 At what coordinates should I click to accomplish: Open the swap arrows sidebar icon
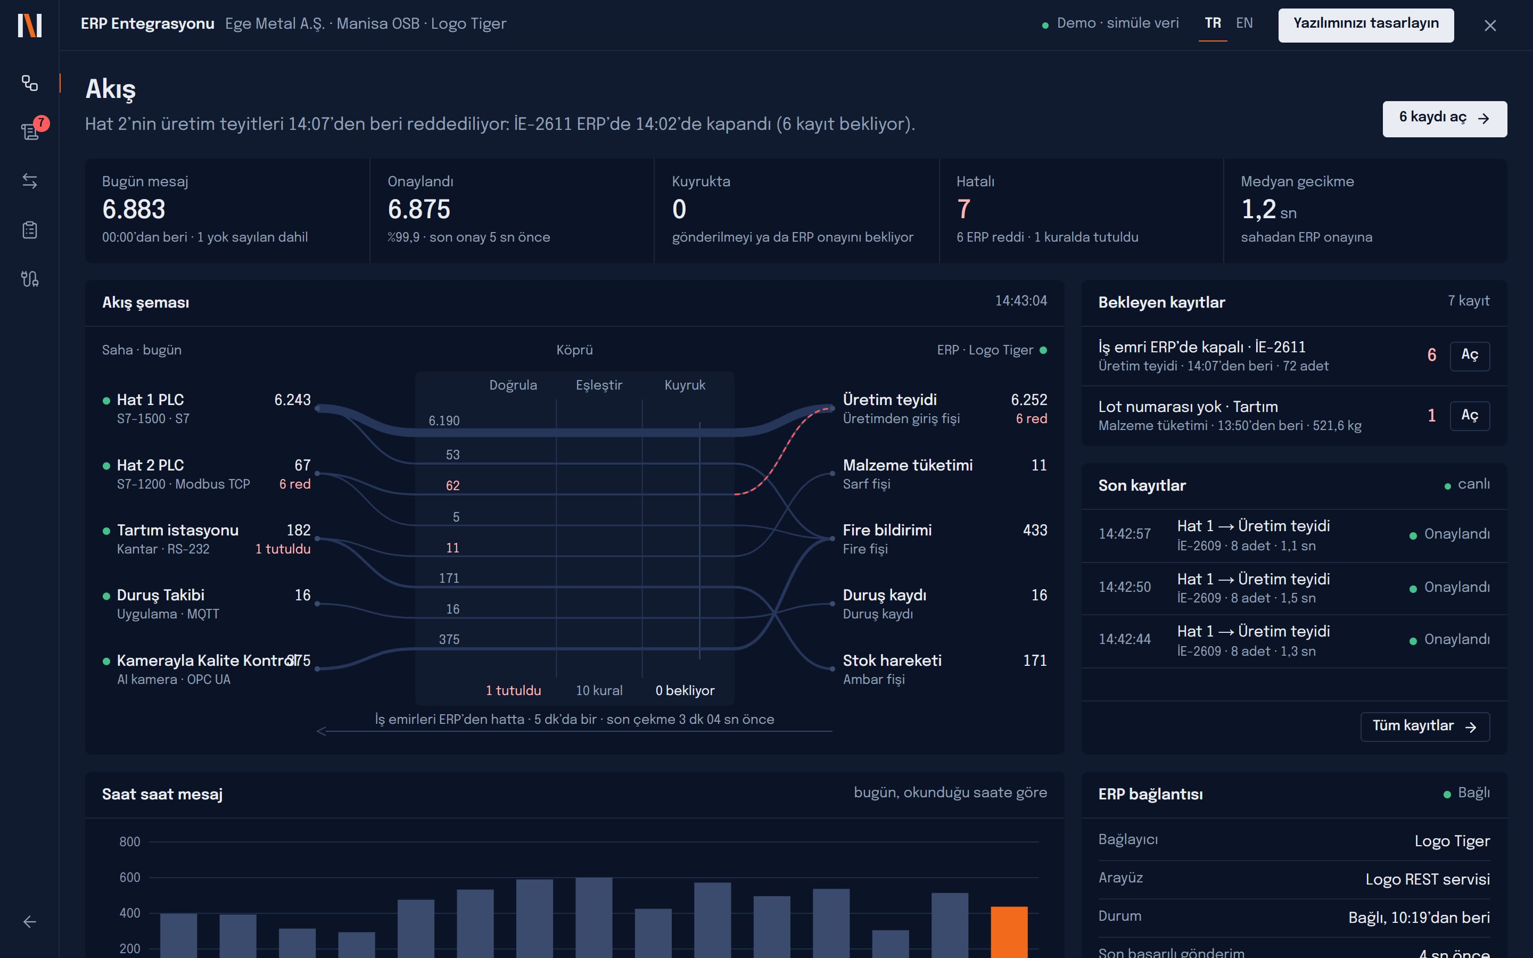click(30, 180)
